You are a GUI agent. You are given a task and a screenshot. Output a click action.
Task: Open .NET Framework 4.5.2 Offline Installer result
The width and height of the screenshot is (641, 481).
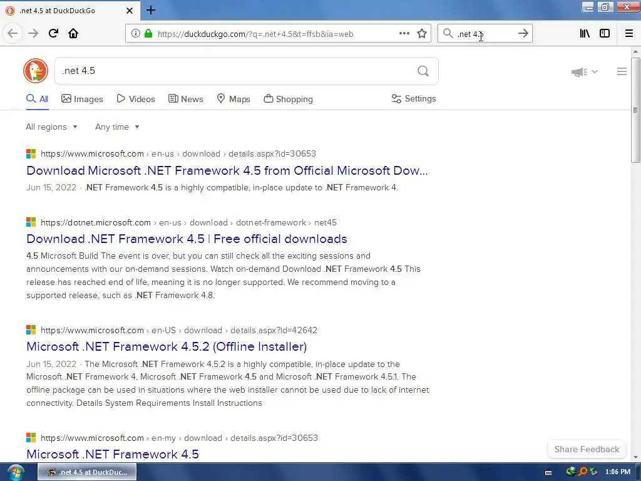coord(167,346)
